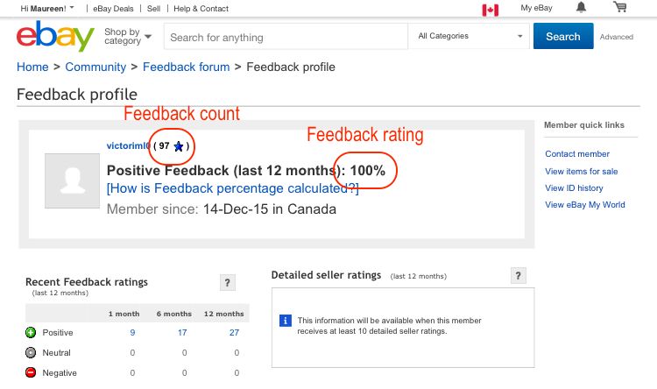
Task: Open the All Categories dropdown
Action: coord(470,37)
